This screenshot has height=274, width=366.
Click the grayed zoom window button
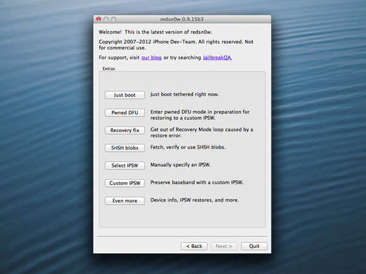[x=113, y=19]
